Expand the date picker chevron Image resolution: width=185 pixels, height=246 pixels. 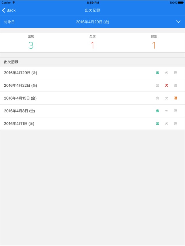(x=178, y=22)
